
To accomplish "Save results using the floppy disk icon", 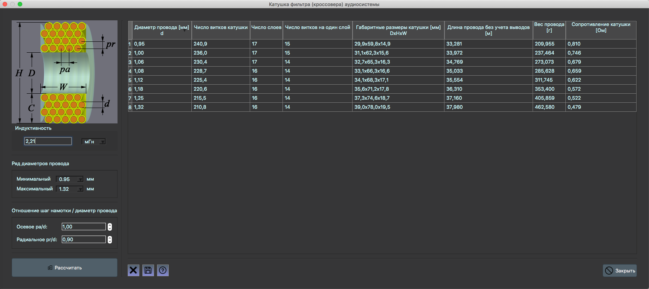I will tap(148, 270).
